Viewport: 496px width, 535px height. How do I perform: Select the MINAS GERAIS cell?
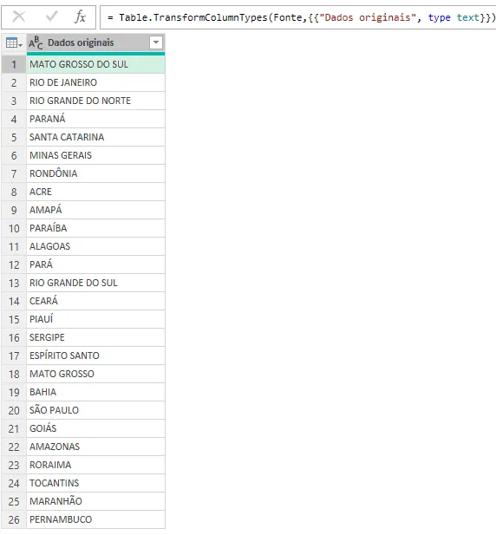click(96, 155)
